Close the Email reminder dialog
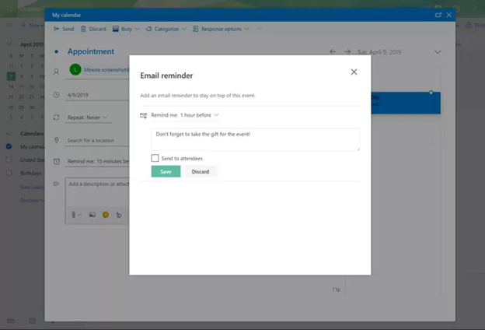485x330 pixels. click(354, 72)
